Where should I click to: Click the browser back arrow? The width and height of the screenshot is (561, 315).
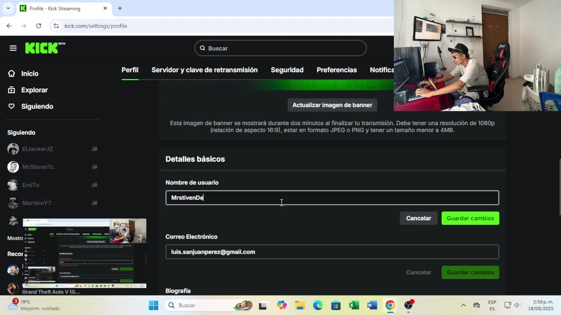[9, 26]
